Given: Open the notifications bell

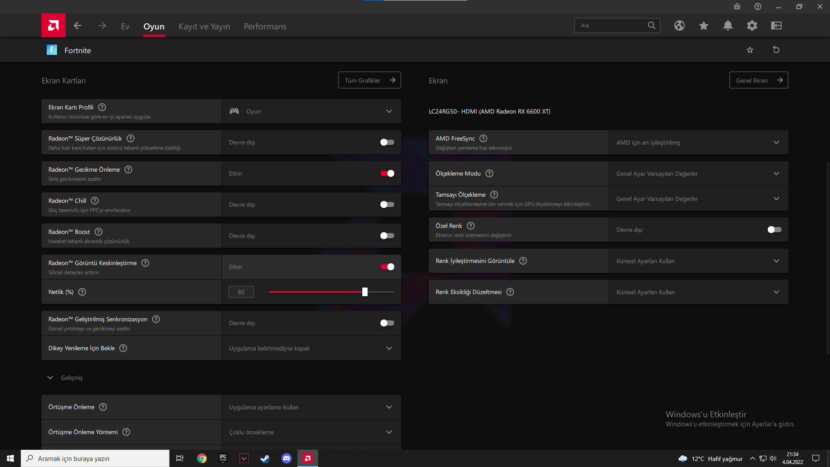Looking at the screenshot, I should pos(728,26).
